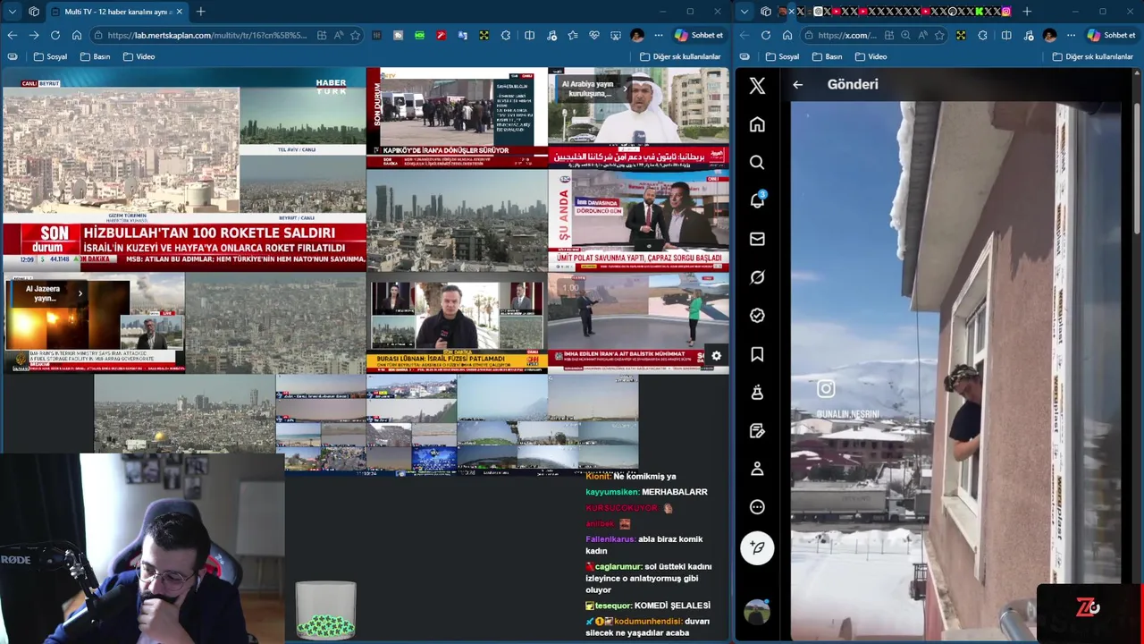Image resolution: width=1144 pixels, height=644 pixels.
Task: Open green extension icon in Multi TV toolbar
Action: pos(420,36)
